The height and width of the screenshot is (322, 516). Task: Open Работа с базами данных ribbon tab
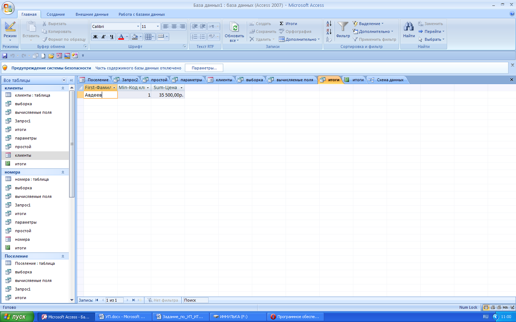(142, 14)
